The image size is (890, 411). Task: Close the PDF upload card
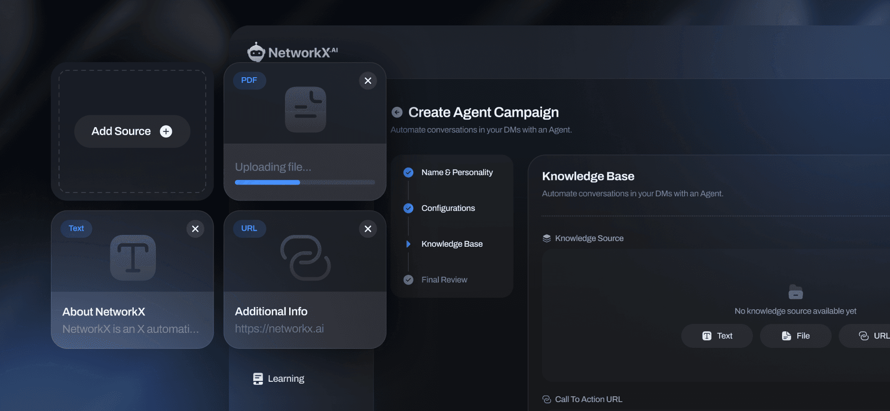368,81
